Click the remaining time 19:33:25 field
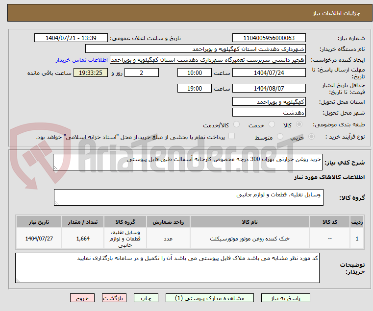The image size is (373, 311). 91,73
